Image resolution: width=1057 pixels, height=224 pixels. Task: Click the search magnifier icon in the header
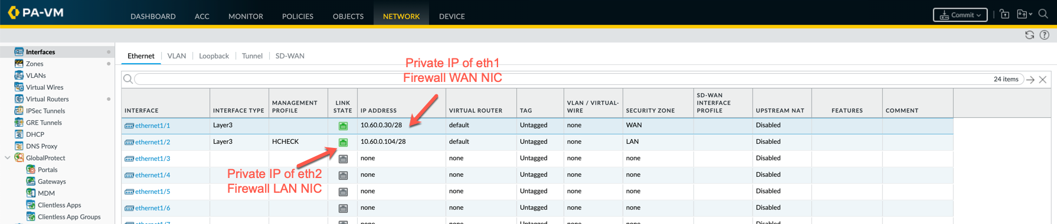point(1043,14)
